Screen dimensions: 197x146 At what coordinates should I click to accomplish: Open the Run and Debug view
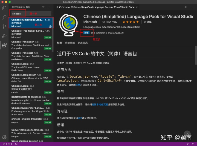4,36
